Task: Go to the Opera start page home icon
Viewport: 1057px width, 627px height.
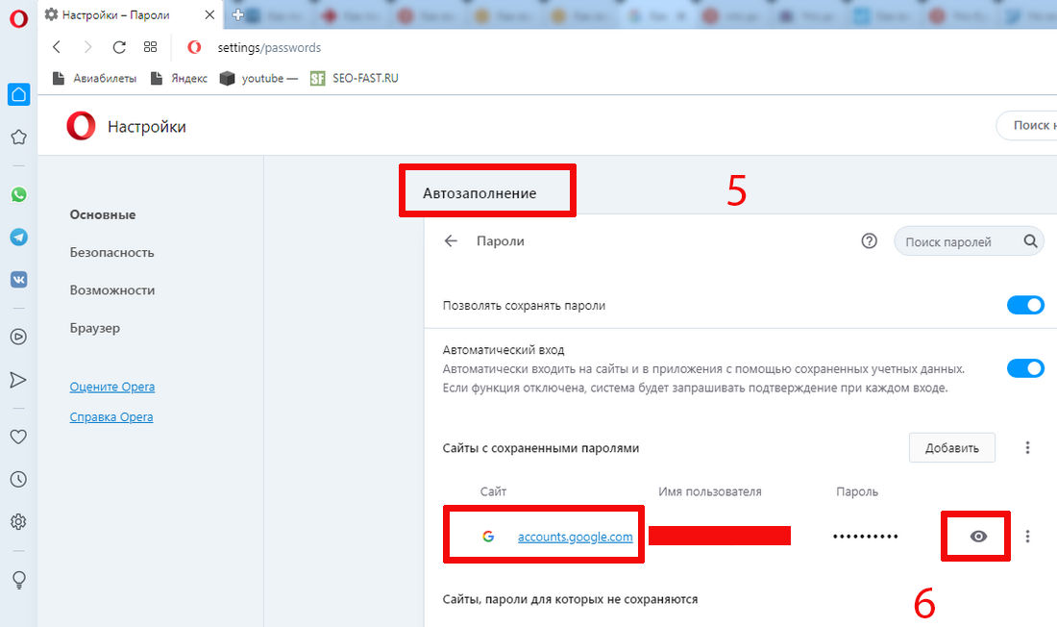Action: point(19,94)
